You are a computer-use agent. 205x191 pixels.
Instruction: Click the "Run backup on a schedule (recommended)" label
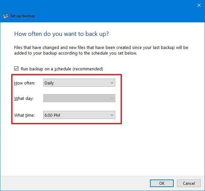click(x=62, y=69)
